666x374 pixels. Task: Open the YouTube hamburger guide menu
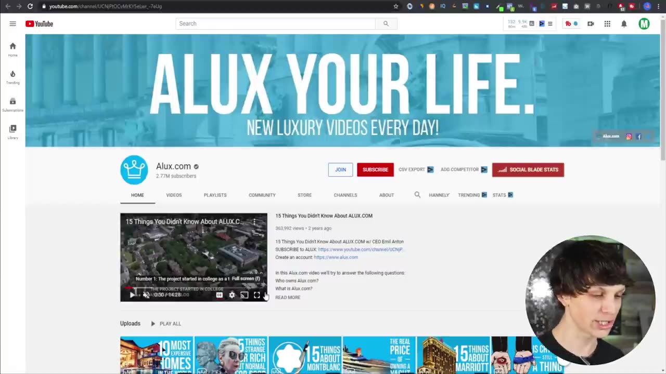click(x=12, y=24)
